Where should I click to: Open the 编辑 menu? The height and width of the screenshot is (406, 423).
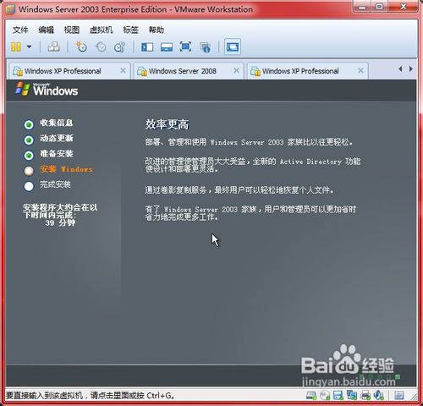coord(46,30)
